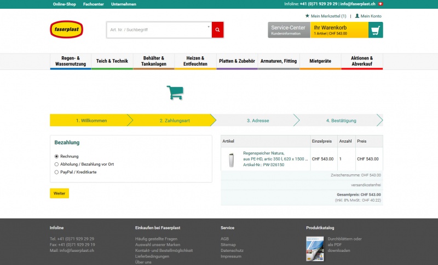Click the large green cart icon
Screen dimensions: 438x265
click(x=175, y=92)
